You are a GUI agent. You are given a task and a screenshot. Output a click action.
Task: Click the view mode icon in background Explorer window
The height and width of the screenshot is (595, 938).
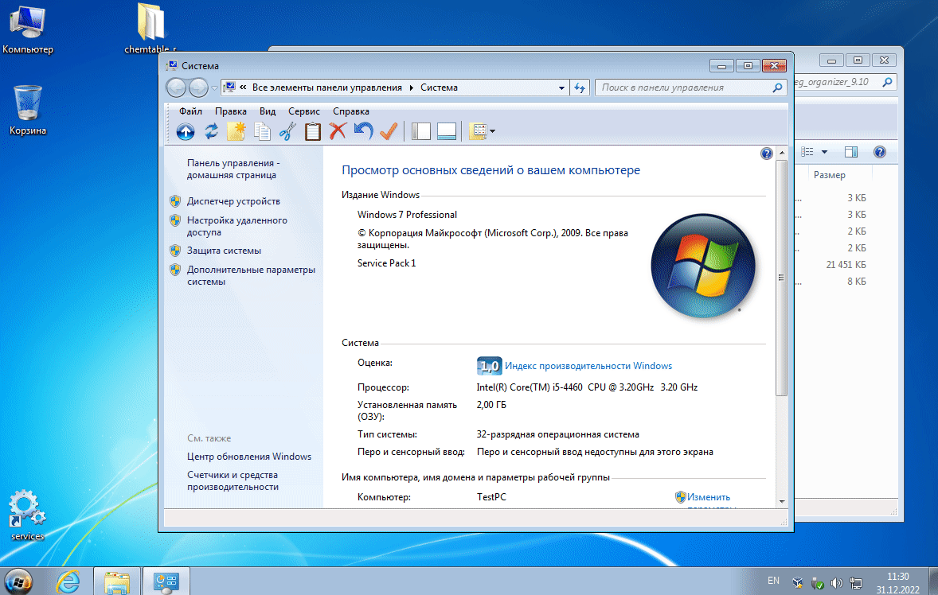(807, 152)
